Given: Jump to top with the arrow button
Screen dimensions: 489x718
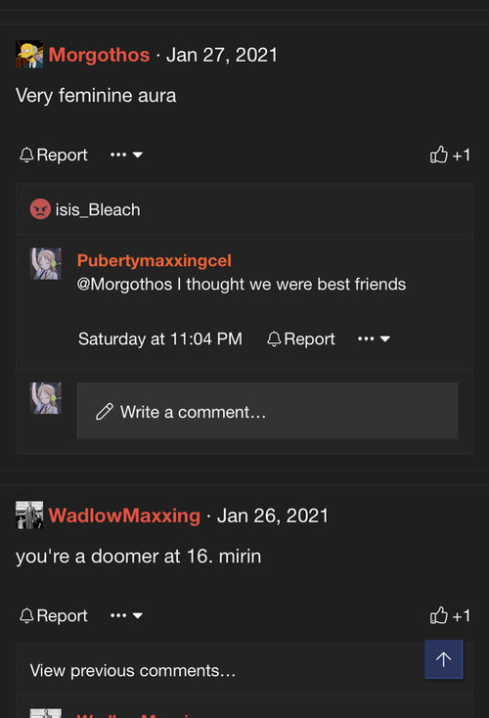Looking at the screenshot, I should pos(443,659).
